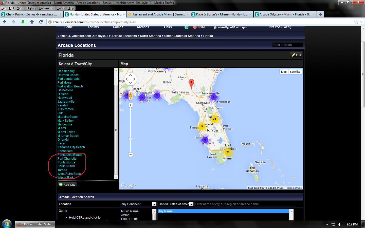Click the star icon next to silenttype01
The image size is (365, 228).
tap(215, 27)
